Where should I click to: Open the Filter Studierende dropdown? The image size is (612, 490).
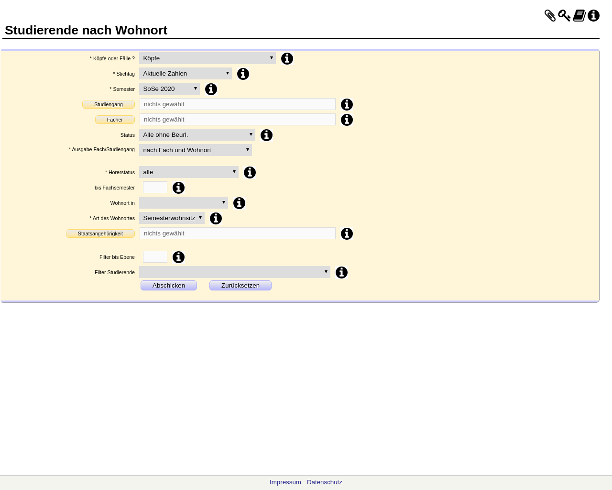(x=235, y=272)
